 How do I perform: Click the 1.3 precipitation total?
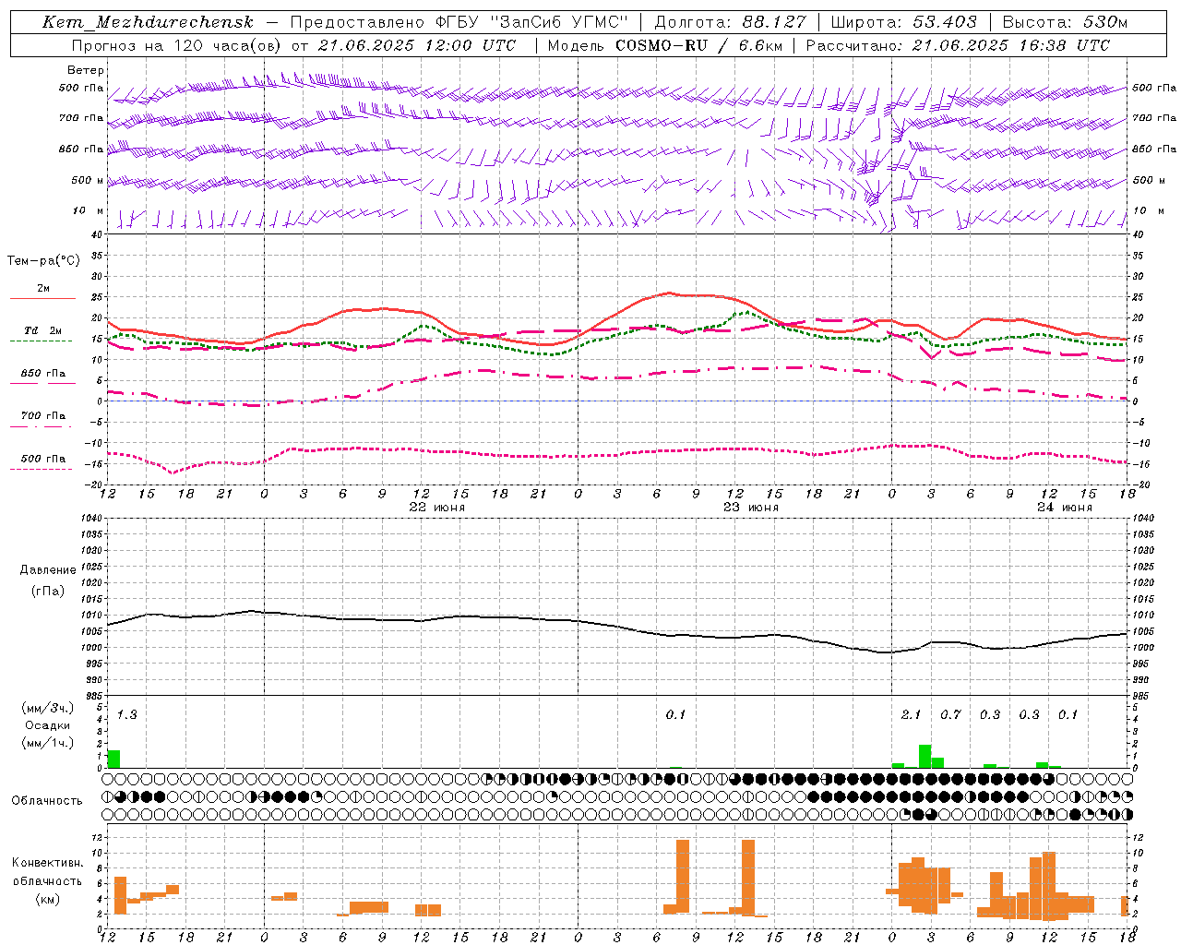126,715
